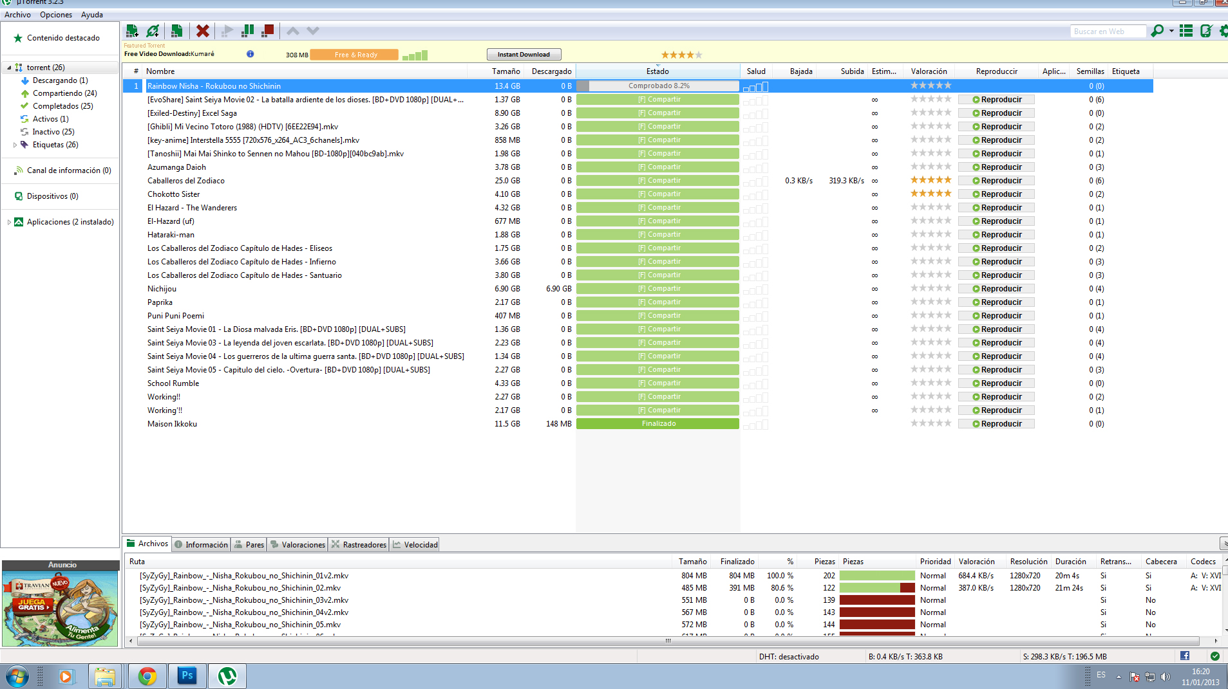Click info icon next to Kumaré
The image size is (1228, 689).
click(250, 54)
